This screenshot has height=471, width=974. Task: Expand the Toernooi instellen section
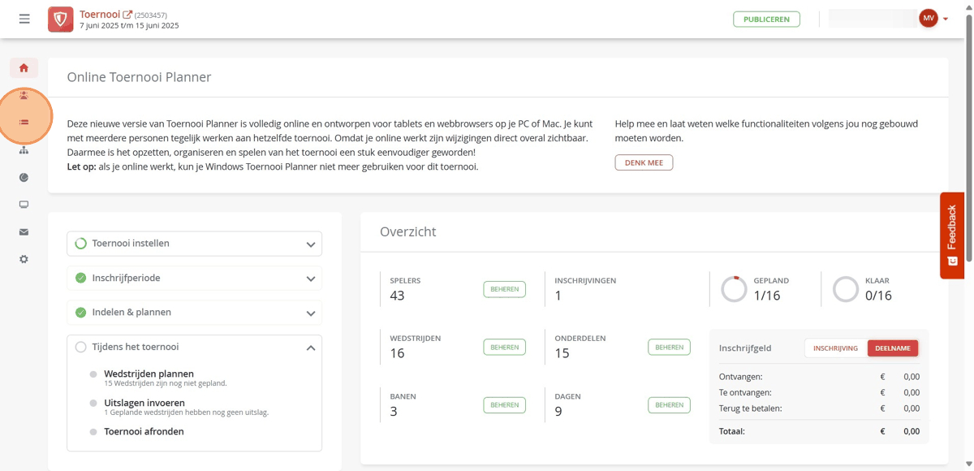tap(194, 244)
